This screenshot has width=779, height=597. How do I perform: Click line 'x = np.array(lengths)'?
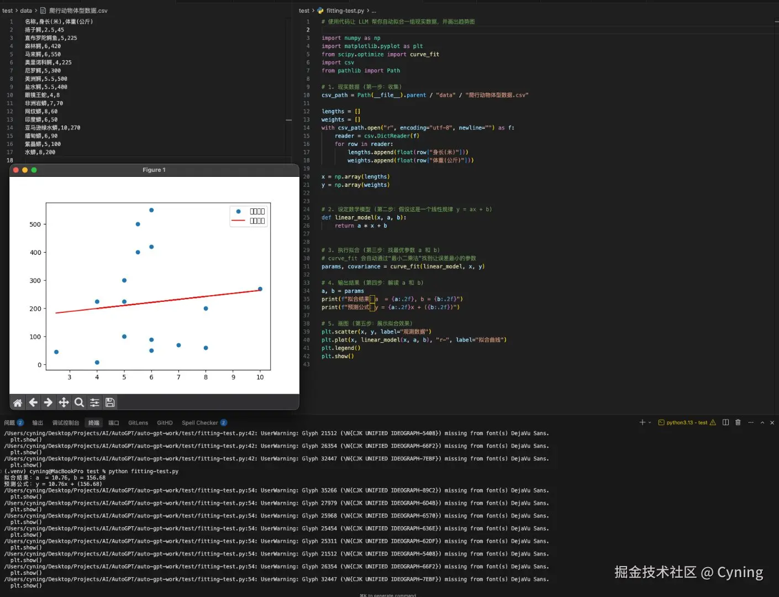coord(355,177)
